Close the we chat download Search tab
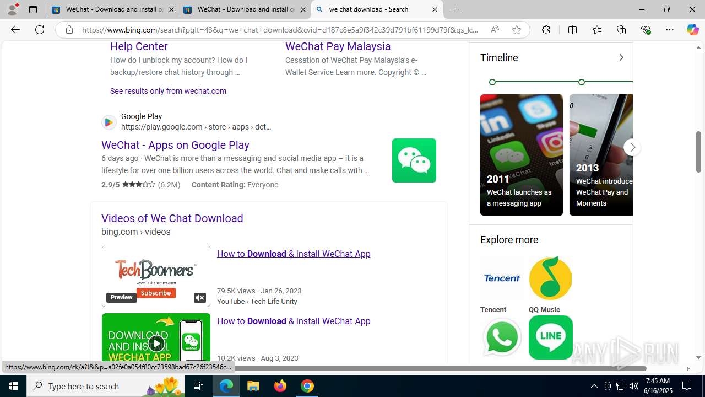 pos(435,9)
